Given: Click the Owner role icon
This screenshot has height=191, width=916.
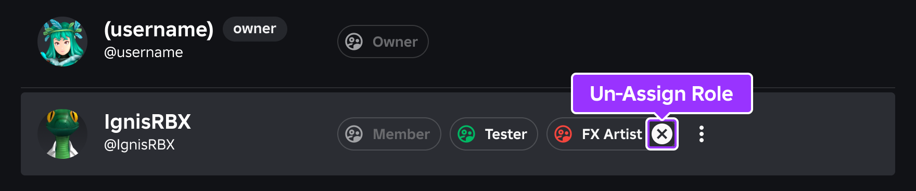Looking at the screenshot, I should (354, 42).
